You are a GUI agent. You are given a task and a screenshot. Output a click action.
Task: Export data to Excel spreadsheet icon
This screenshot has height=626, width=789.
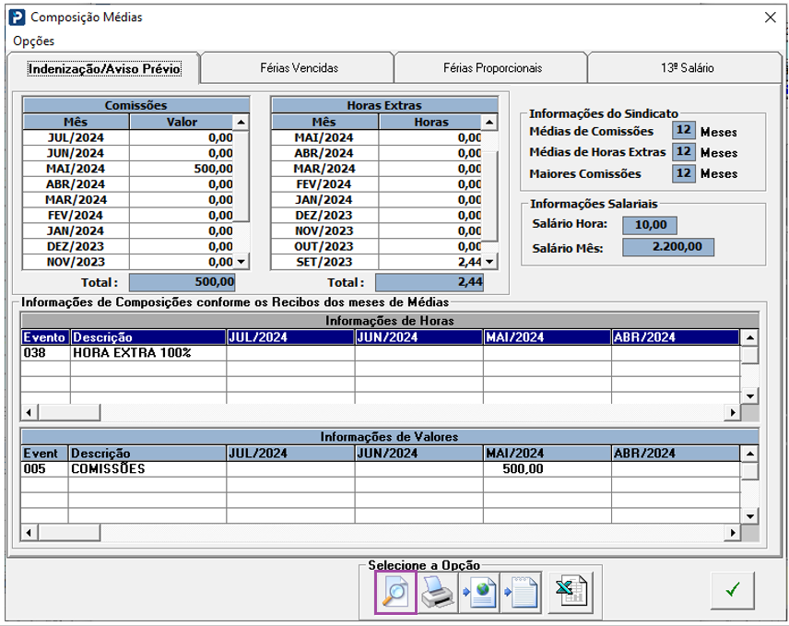tap(569, 592)
